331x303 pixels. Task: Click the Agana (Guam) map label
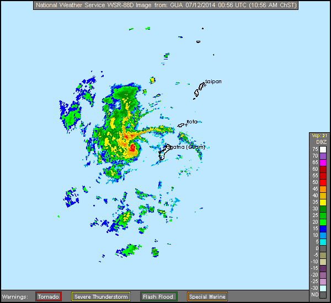(186, 147)
